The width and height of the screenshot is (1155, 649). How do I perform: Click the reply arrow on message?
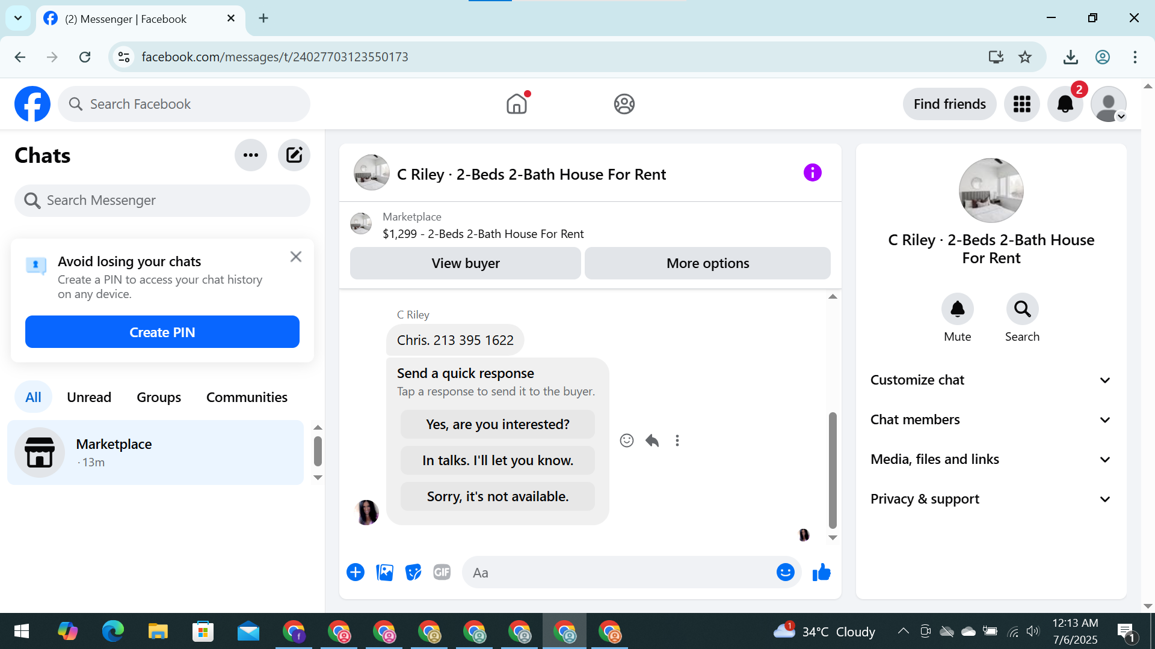[652, 440]
